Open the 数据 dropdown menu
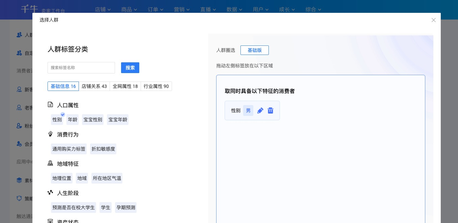This screenshot has height=223, width=458. click(234, 9)
